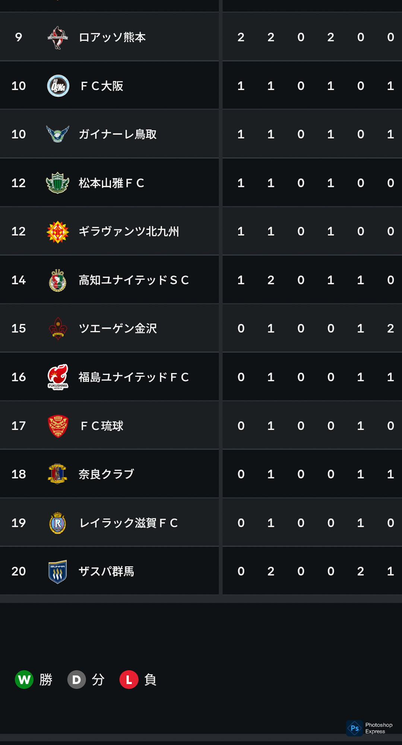Open the ギラヴァンツ北九州 sun emblem
The image size is (402, 745).
coord(58,232)
